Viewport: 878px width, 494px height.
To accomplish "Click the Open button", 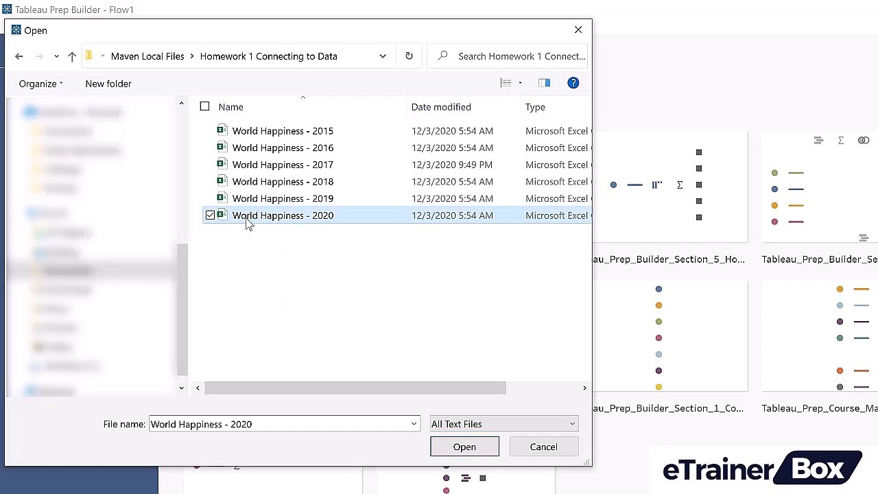I will coord(464,447).
